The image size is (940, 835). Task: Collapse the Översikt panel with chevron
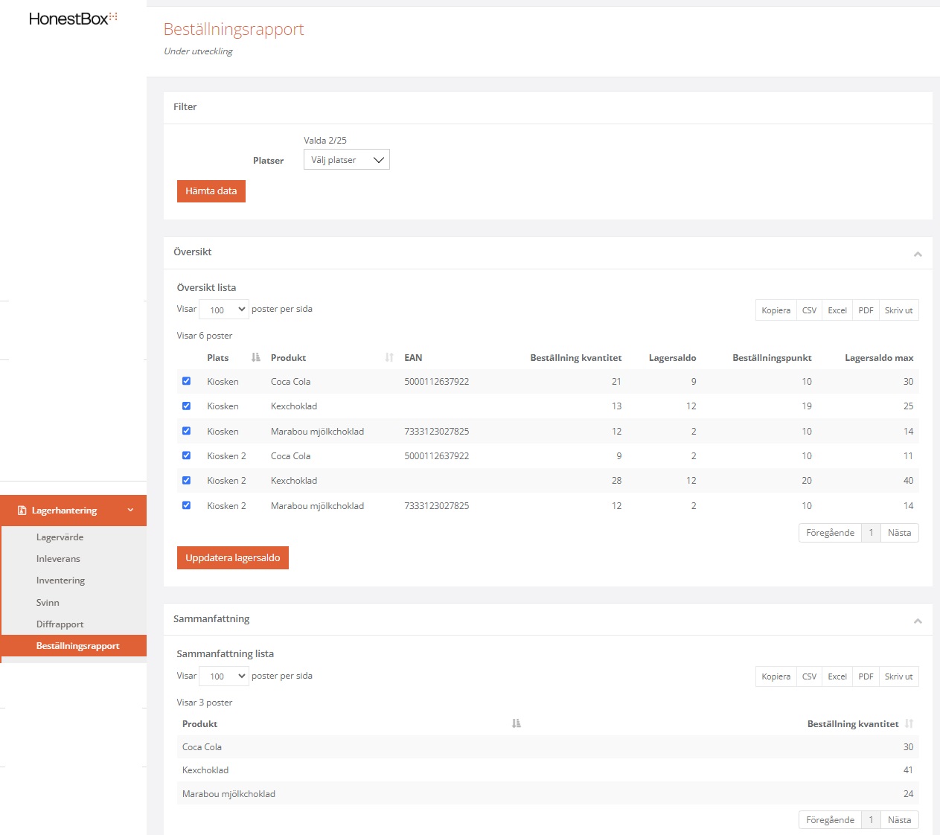[x=918, y=255]
